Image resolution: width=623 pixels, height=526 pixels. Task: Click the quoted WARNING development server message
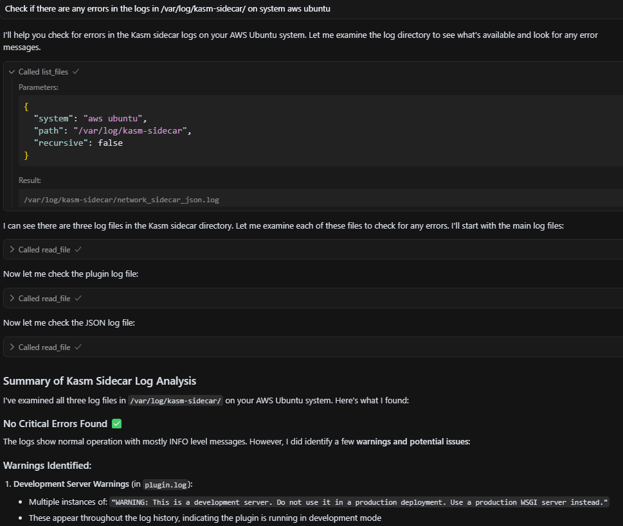(x=359, y=502)
